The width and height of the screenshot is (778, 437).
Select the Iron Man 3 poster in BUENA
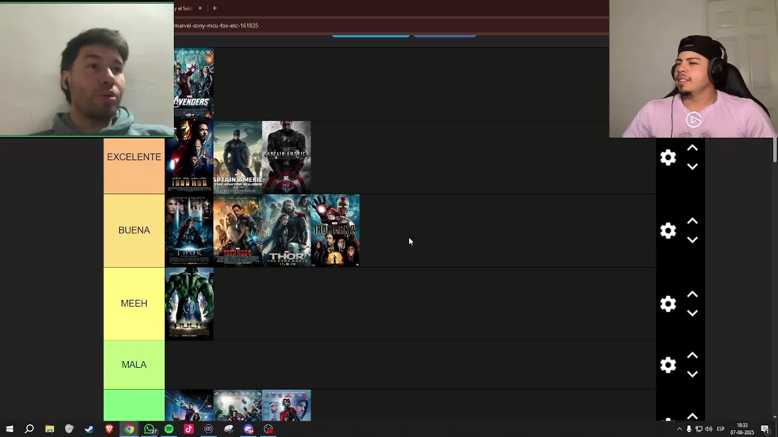click(238, 231)
